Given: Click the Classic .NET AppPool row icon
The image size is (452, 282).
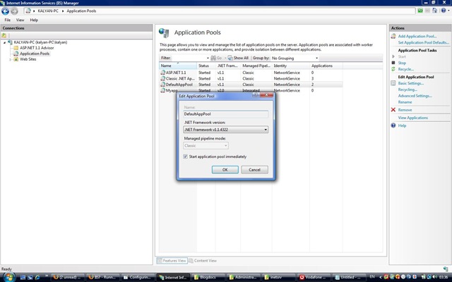Looking at the screenshot, I should pyautogui.click(x=163, y=78).
